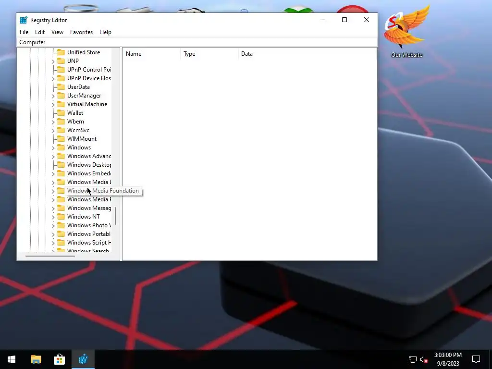Viewport: 492px width, 369px height.
Task: Maximize the Registry Editor window
Action: tap(344, 20)
